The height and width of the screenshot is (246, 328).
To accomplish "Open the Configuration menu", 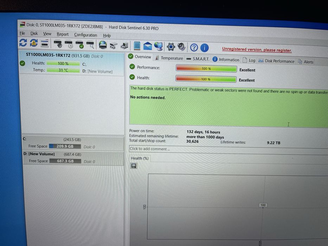I will [85, 35].
